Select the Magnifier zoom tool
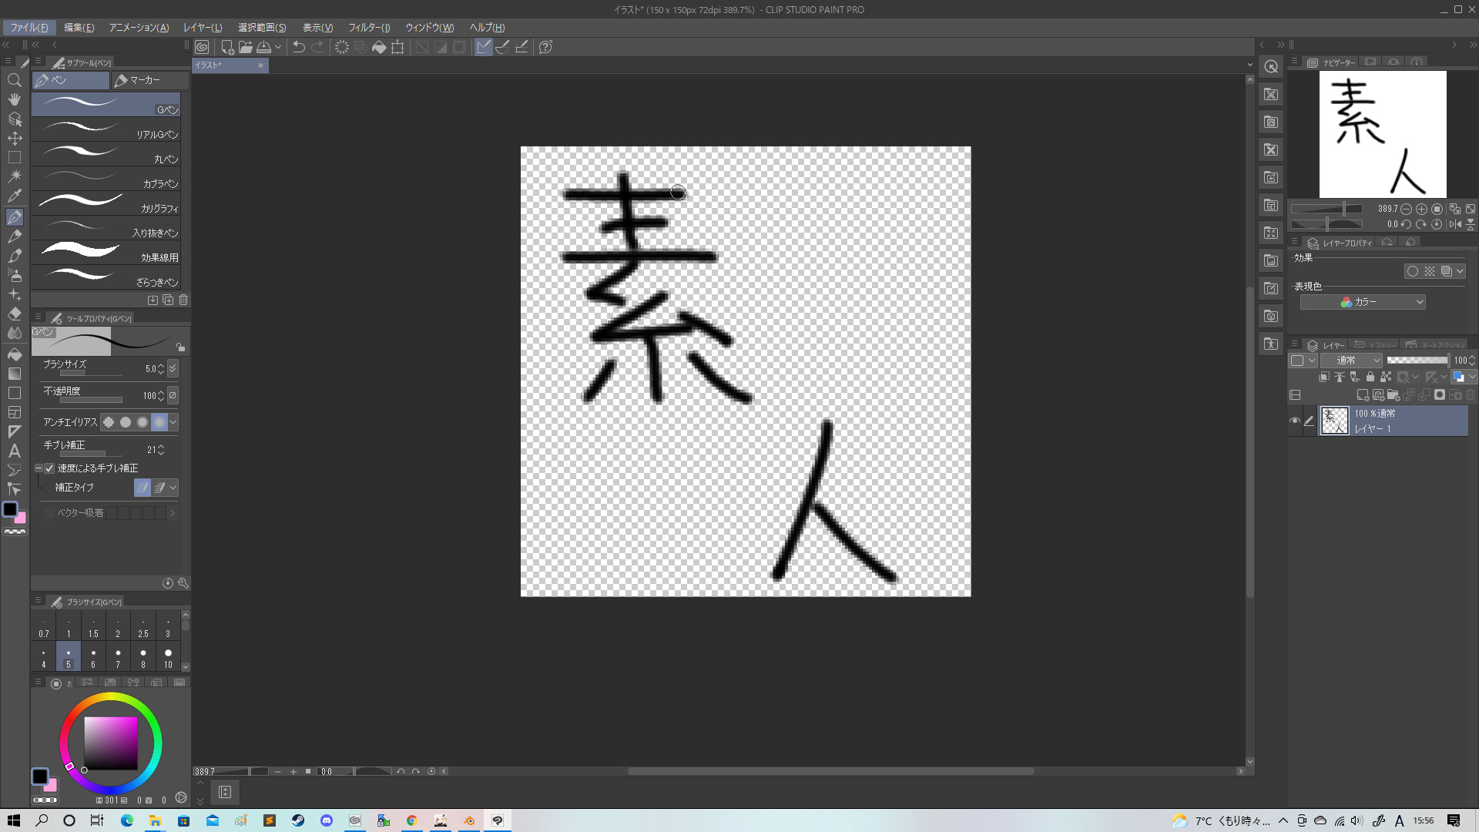Viewport: 1479px width, 832px height. [14, 80]
